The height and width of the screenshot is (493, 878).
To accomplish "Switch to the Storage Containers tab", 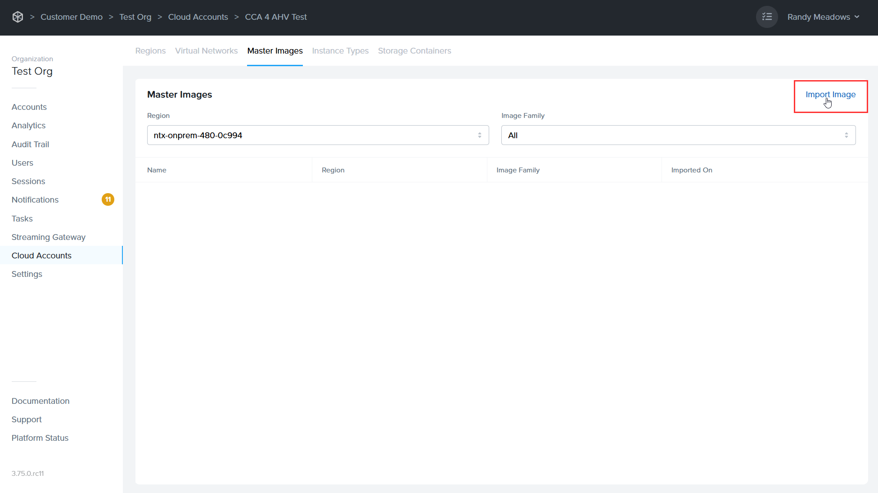I will (414, 50).
